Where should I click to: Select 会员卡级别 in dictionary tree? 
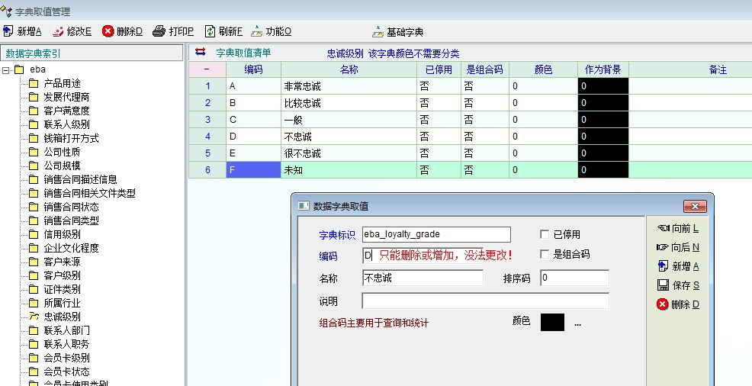tap(66, 358)
